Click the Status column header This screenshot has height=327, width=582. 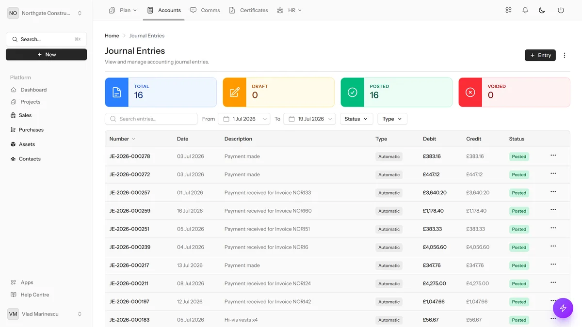coord(517,139)
